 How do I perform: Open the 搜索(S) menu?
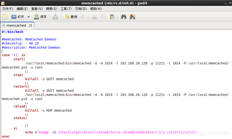point(51,9)
